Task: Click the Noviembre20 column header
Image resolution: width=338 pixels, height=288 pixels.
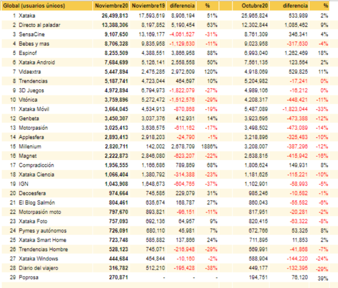Action: (x=112, y=6)
